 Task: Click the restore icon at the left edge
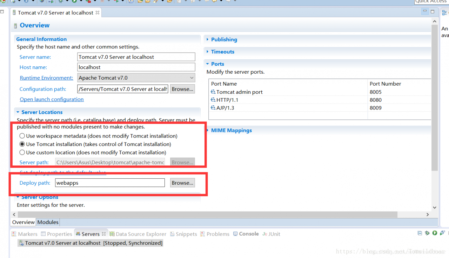2,12
